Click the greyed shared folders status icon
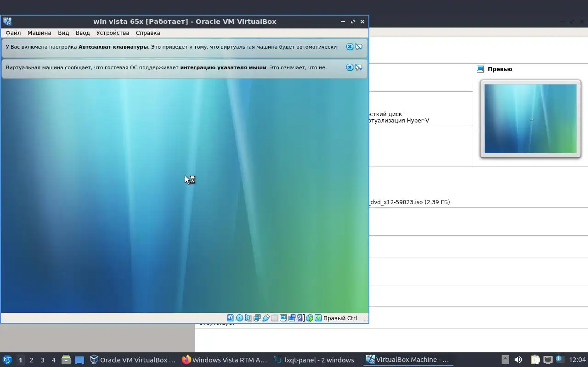 (274, 318)
